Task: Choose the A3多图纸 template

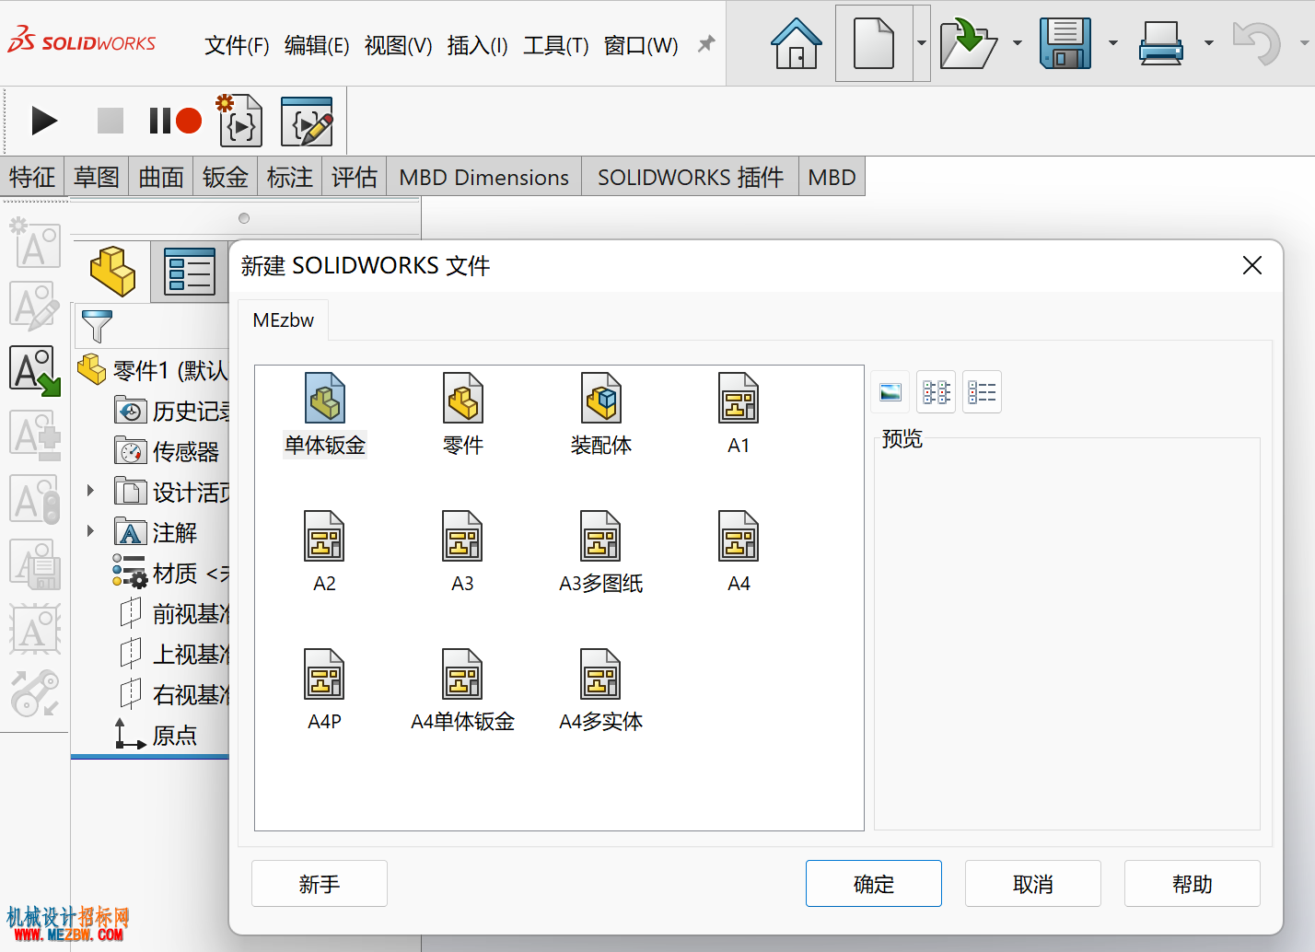Action: [x=600, y=552]
